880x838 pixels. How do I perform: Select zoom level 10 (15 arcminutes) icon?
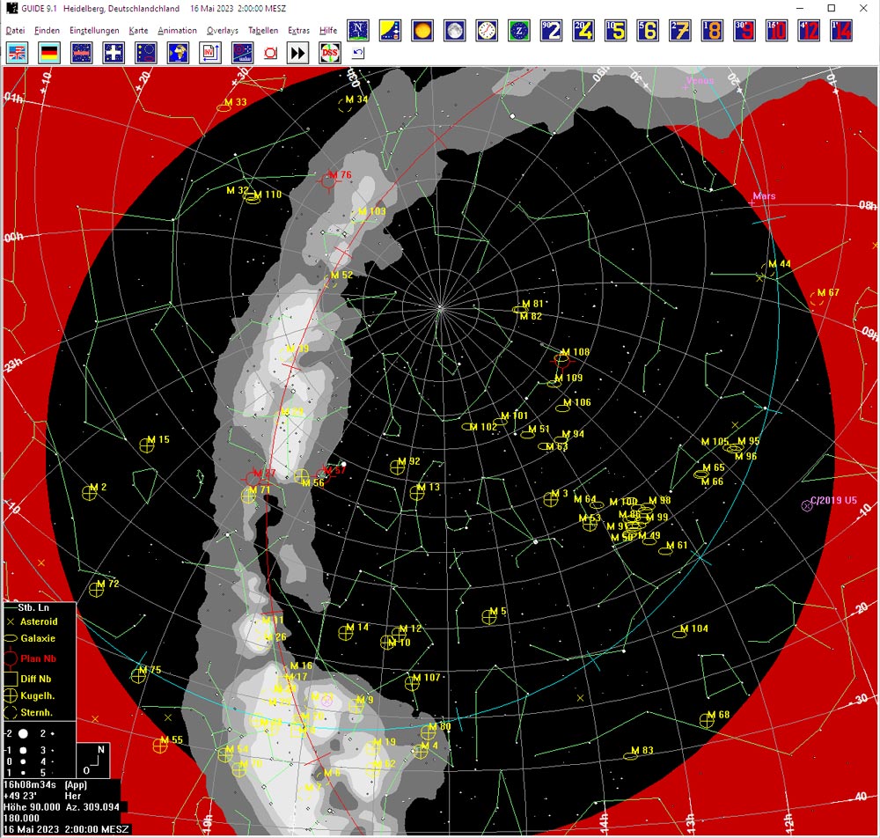777,30
